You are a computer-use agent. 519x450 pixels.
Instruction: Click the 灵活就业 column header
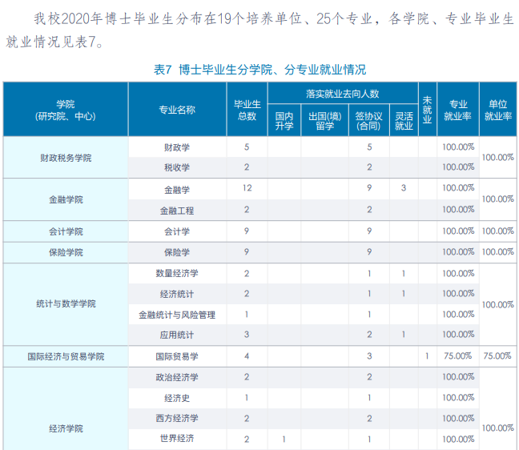(x=404, y=121)
